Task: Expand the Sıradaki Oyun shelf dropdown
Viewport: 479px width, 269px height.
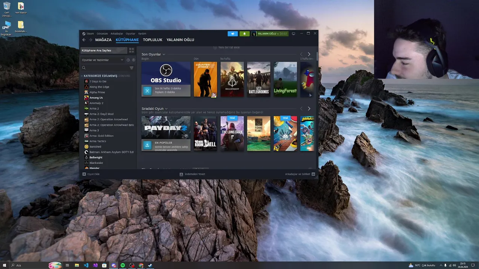Action: tap(166, 109)
